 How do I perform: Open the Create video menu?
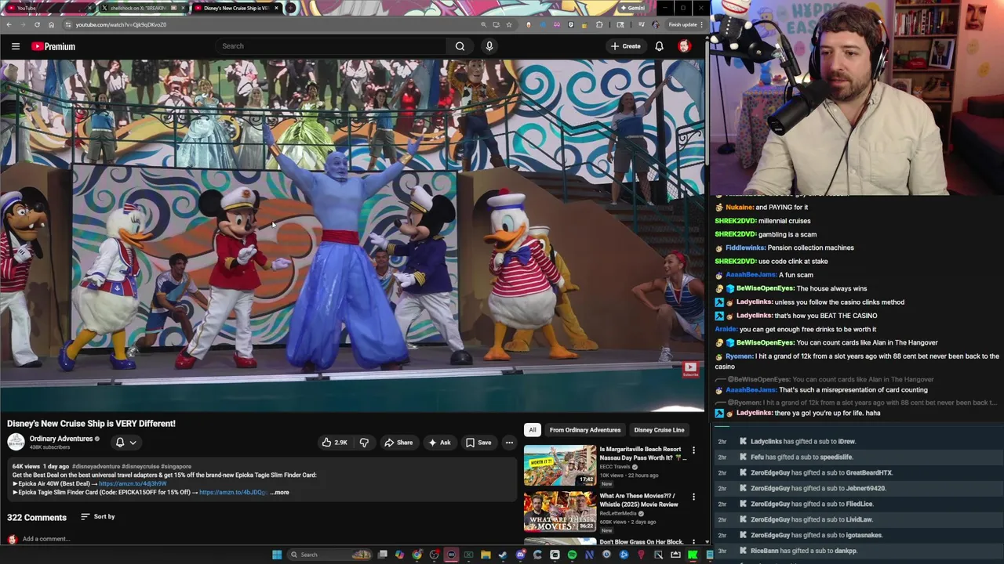[x=626, y=46]
